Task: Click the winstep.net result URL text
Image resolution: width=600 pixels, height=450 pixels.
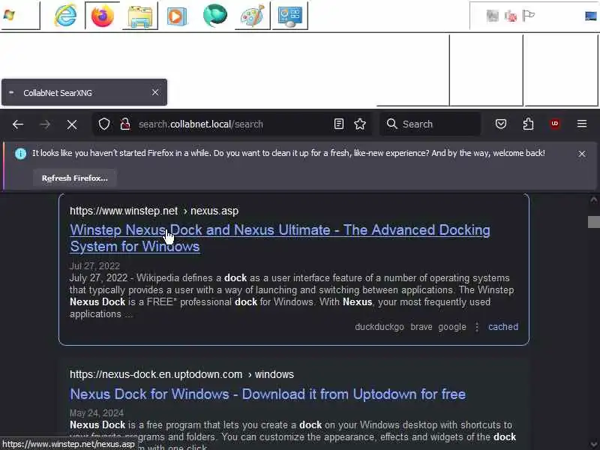Action: click(154, 211)
